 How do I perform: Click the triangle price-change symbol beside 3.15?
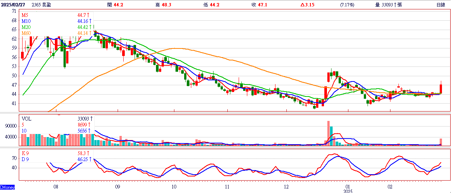[303, 5]
